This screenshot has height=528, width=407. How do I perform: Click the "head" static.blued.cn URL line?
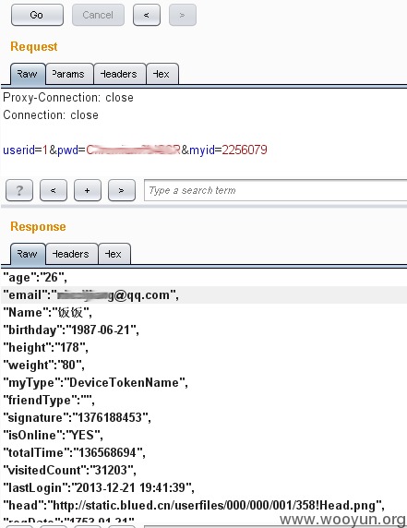[194, 505]
